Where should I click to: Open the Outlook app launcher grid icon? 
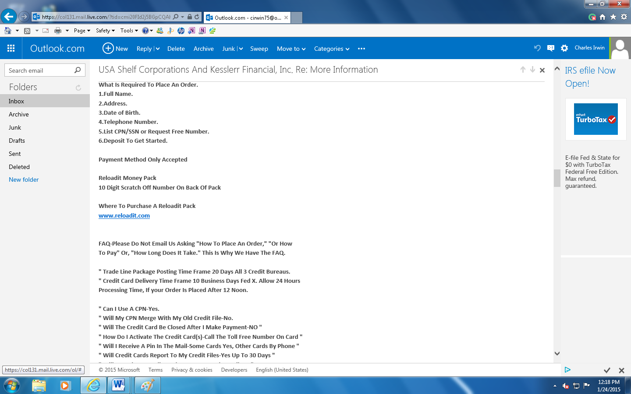pyautogui.click(x=11, y=48)
